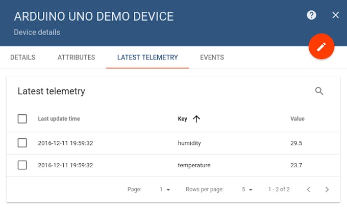Check the humidity row checkbox
This screenshot has height=213, width=347.
point(22,143)
